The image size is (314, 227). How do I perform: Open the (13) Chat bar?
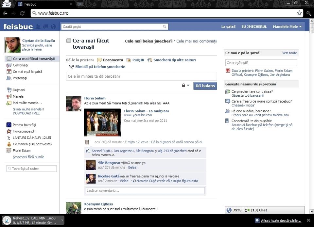[273, 210]
